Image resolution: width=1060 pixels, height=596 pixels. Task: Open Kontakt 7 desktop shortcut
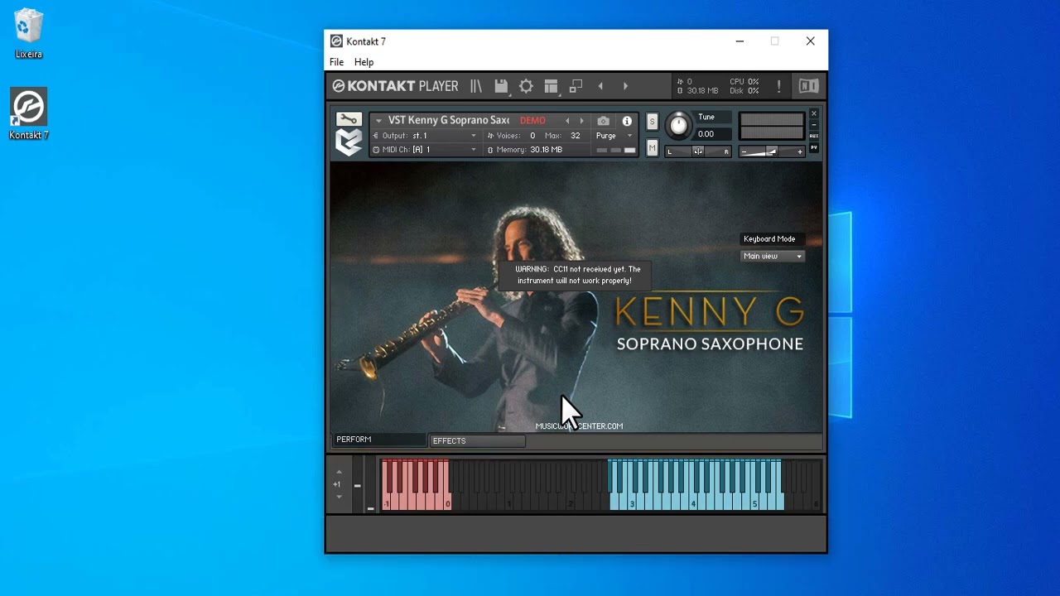pyautogui.click(x=29, y=114)
